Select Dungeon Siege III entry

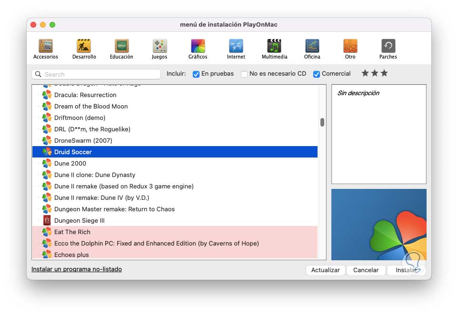(x=175, y=220)
